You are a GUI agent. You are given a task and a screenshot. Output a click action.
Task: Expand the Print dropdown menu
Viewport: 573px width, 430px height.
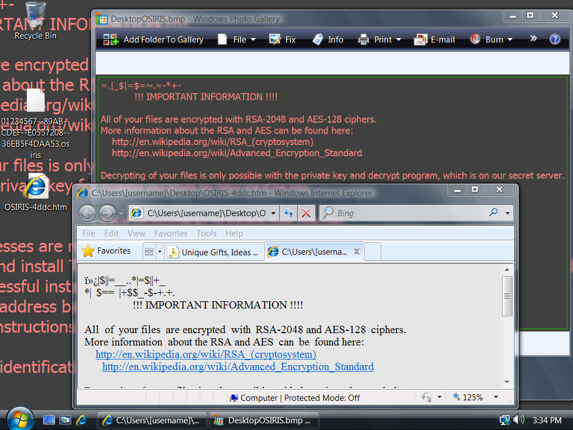point(380,40)
